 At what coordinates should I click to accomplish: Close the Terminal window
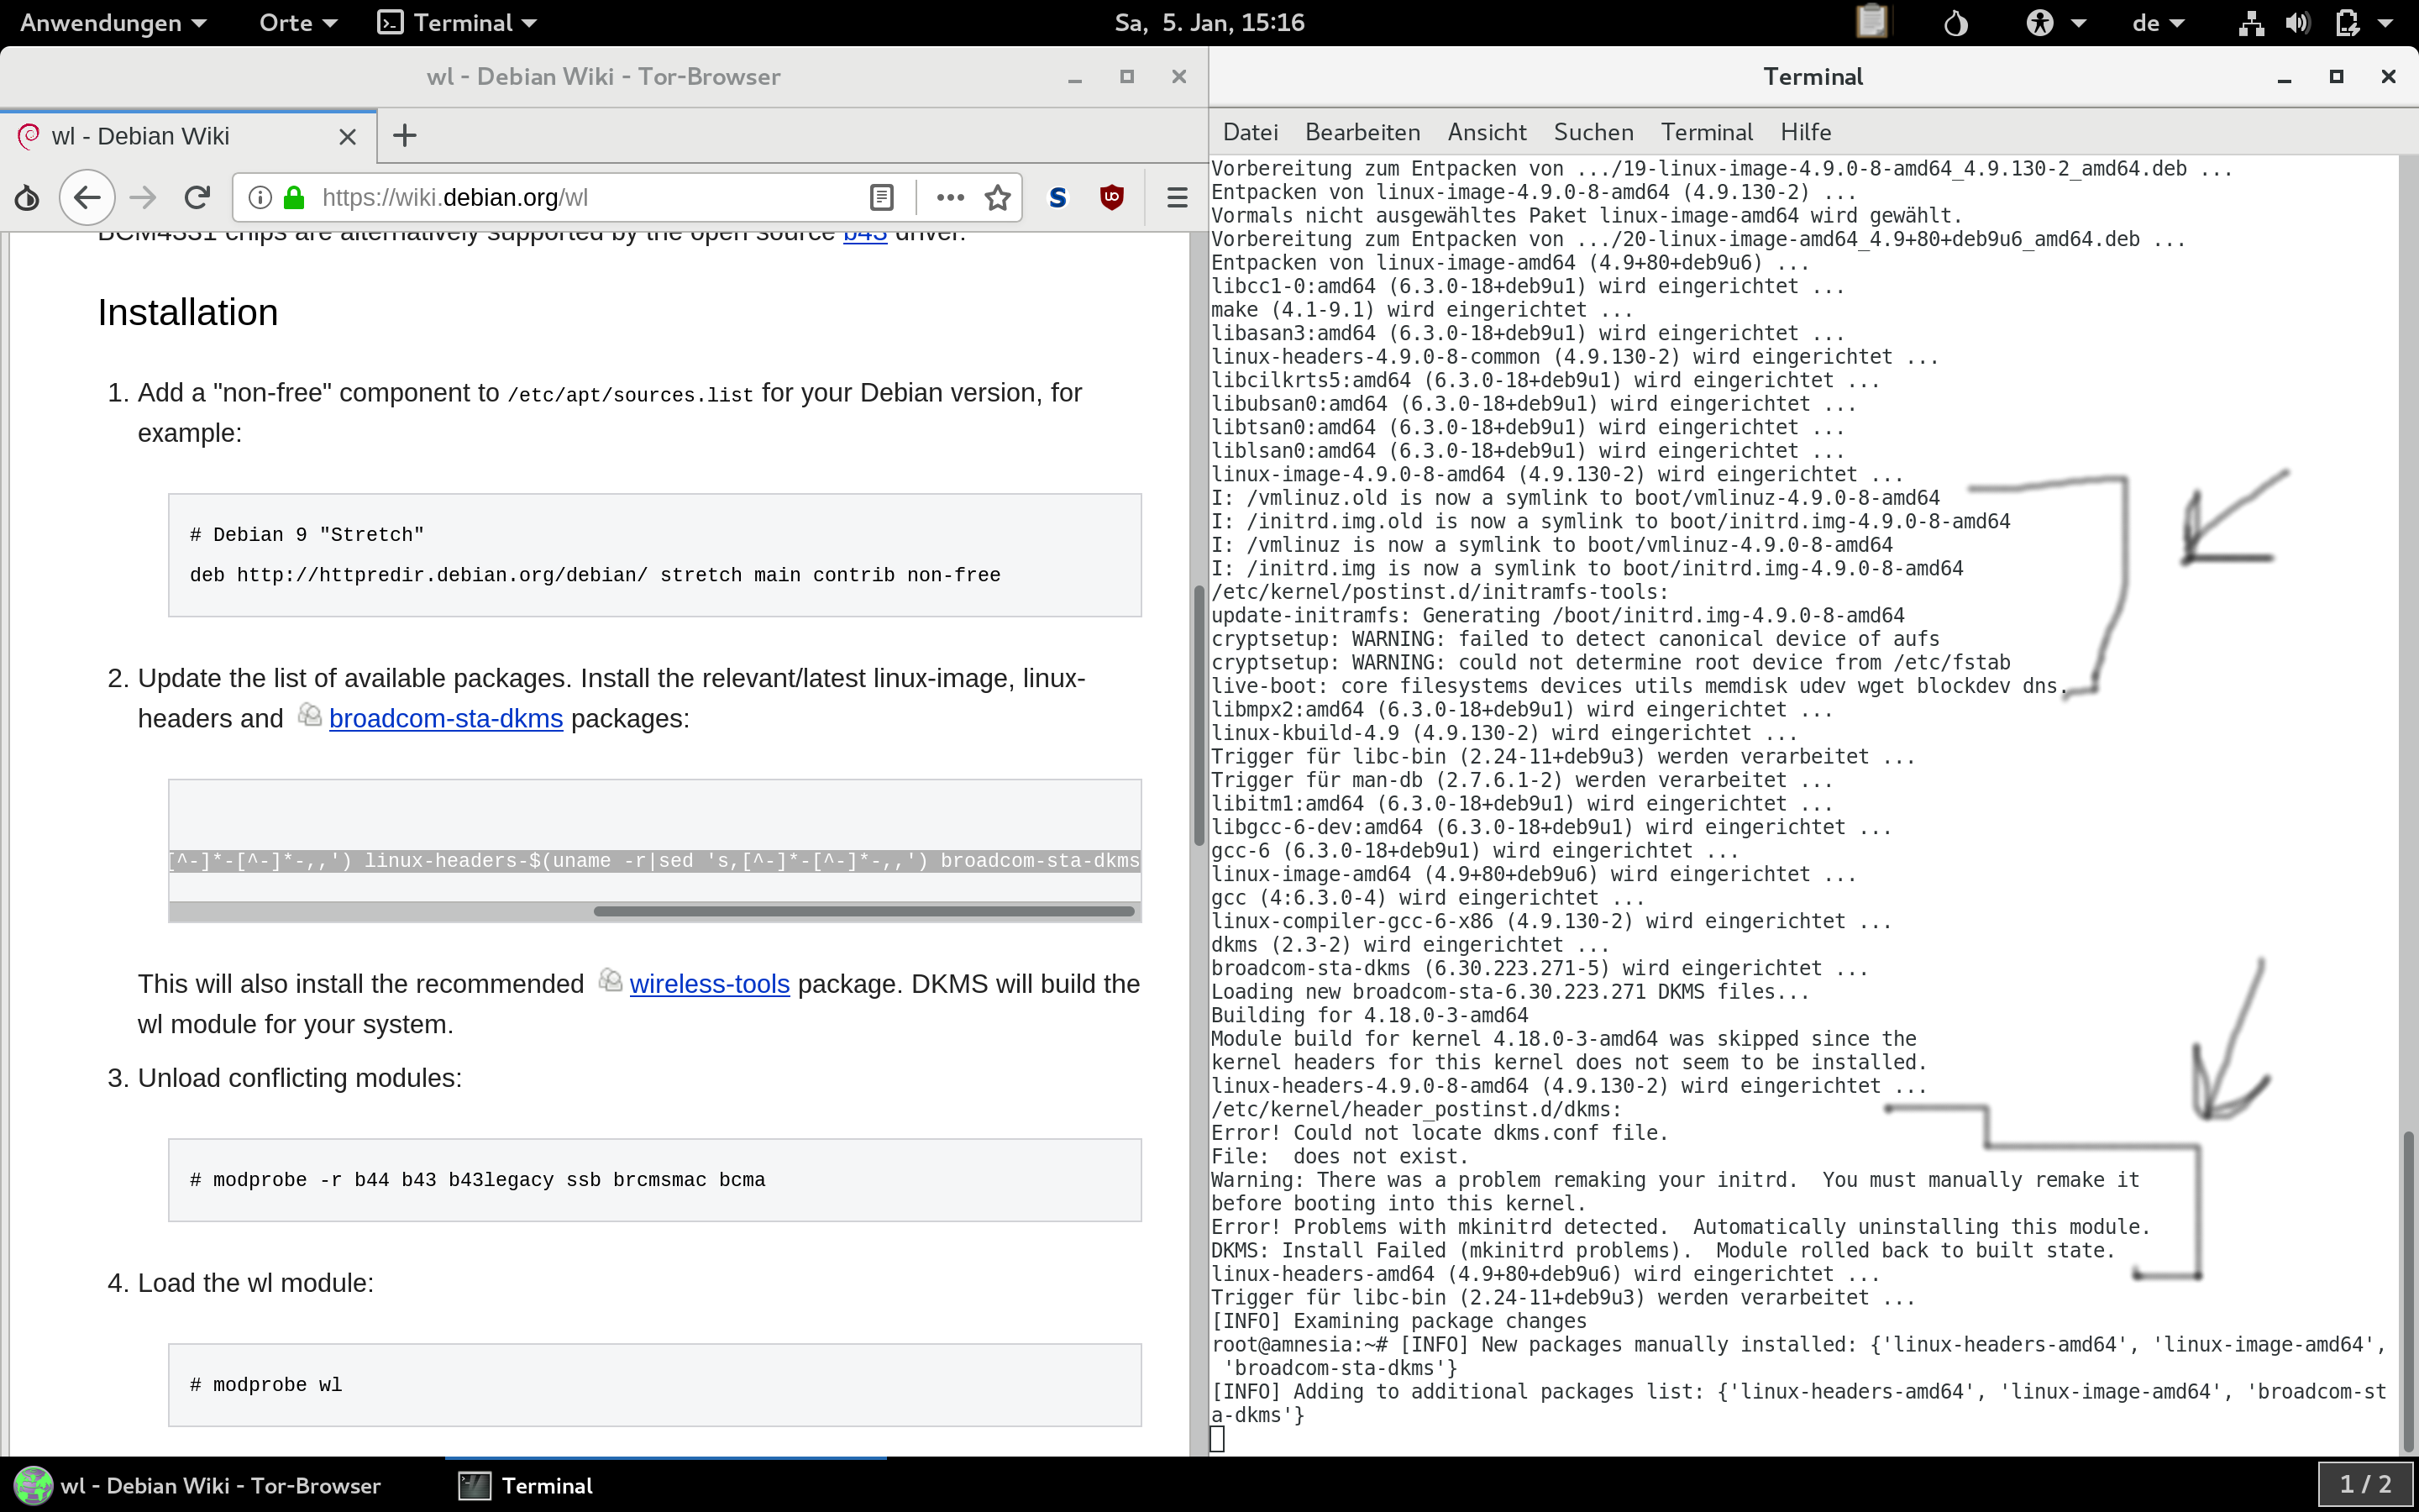(x=2389, y=77)
